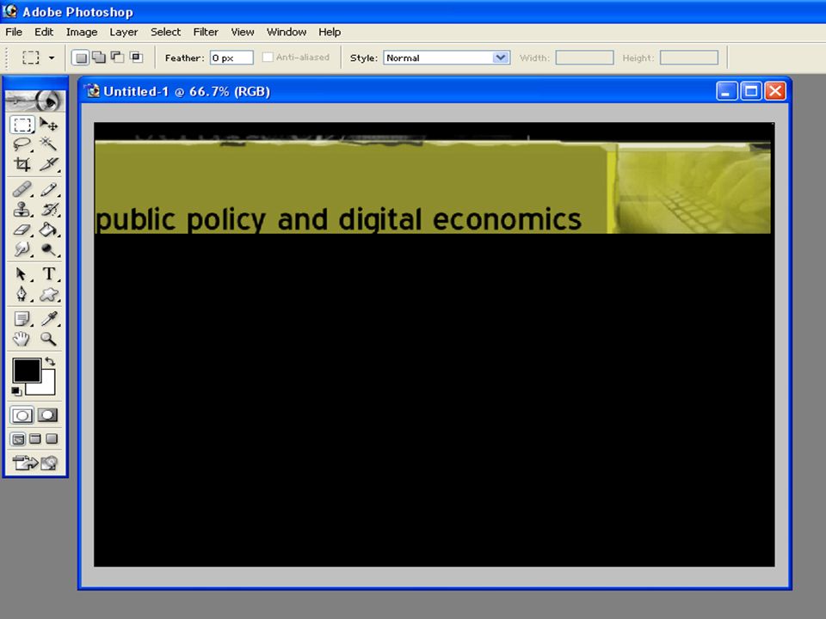Open the Image menu
The height and width of the screenshot is (619, 826).
click(82, 32)
